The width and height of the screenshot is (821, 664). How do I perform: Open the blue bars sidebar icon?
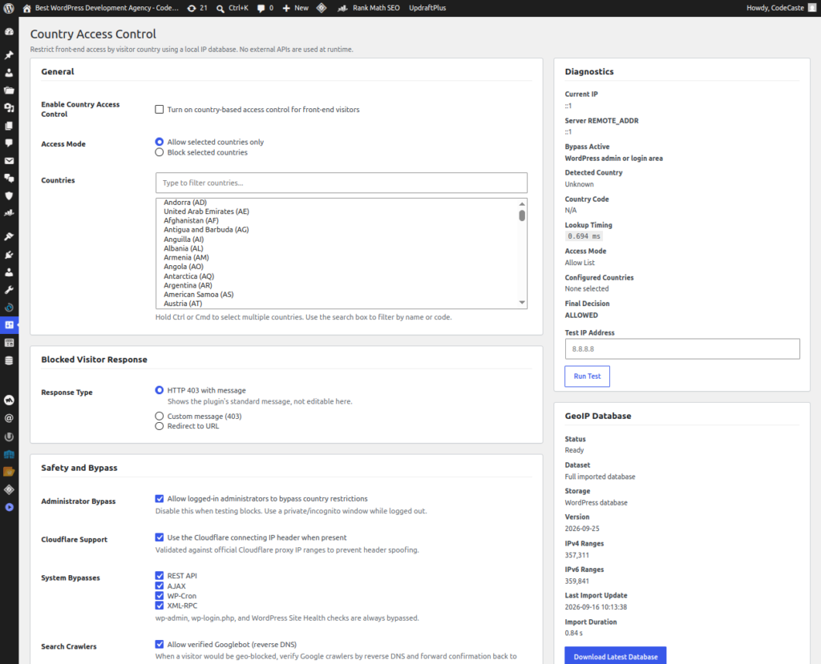(9, 454)
